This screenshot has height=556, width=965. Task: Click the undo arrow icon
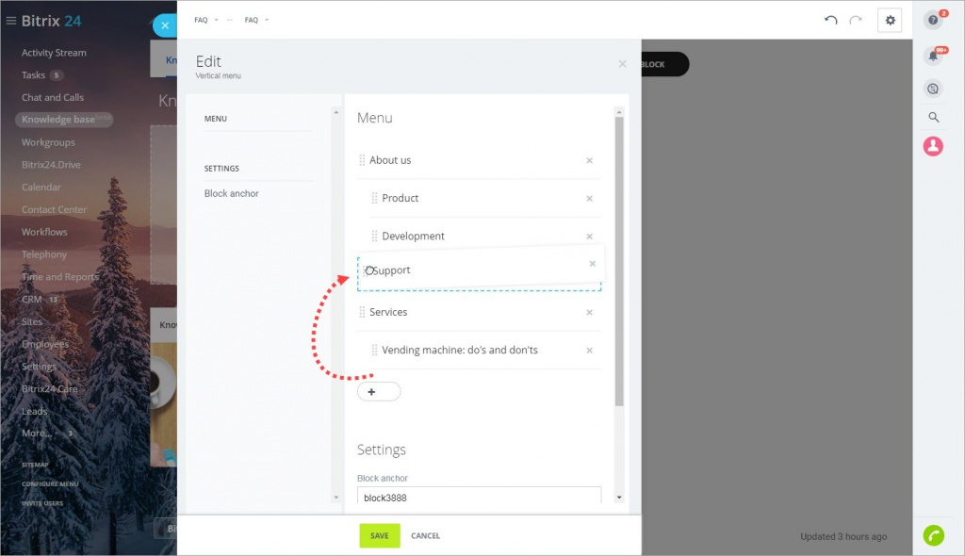830,20
